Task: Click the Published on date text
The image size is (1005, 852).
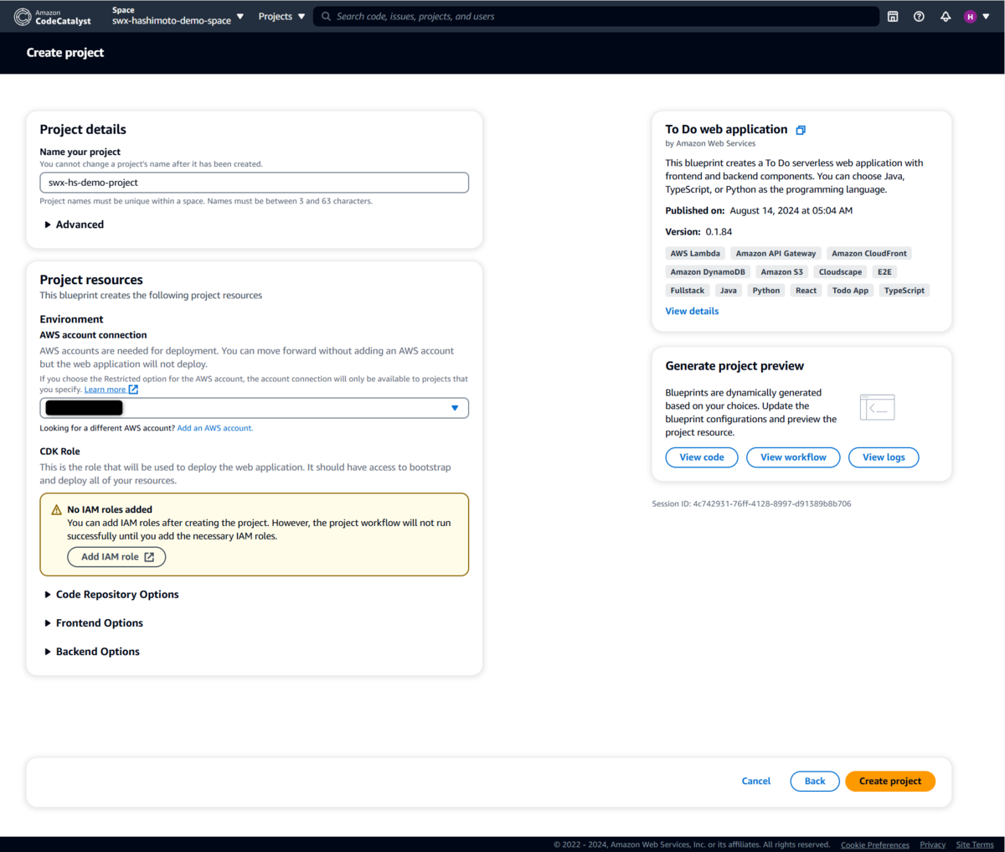Action: tap(791, 211)
